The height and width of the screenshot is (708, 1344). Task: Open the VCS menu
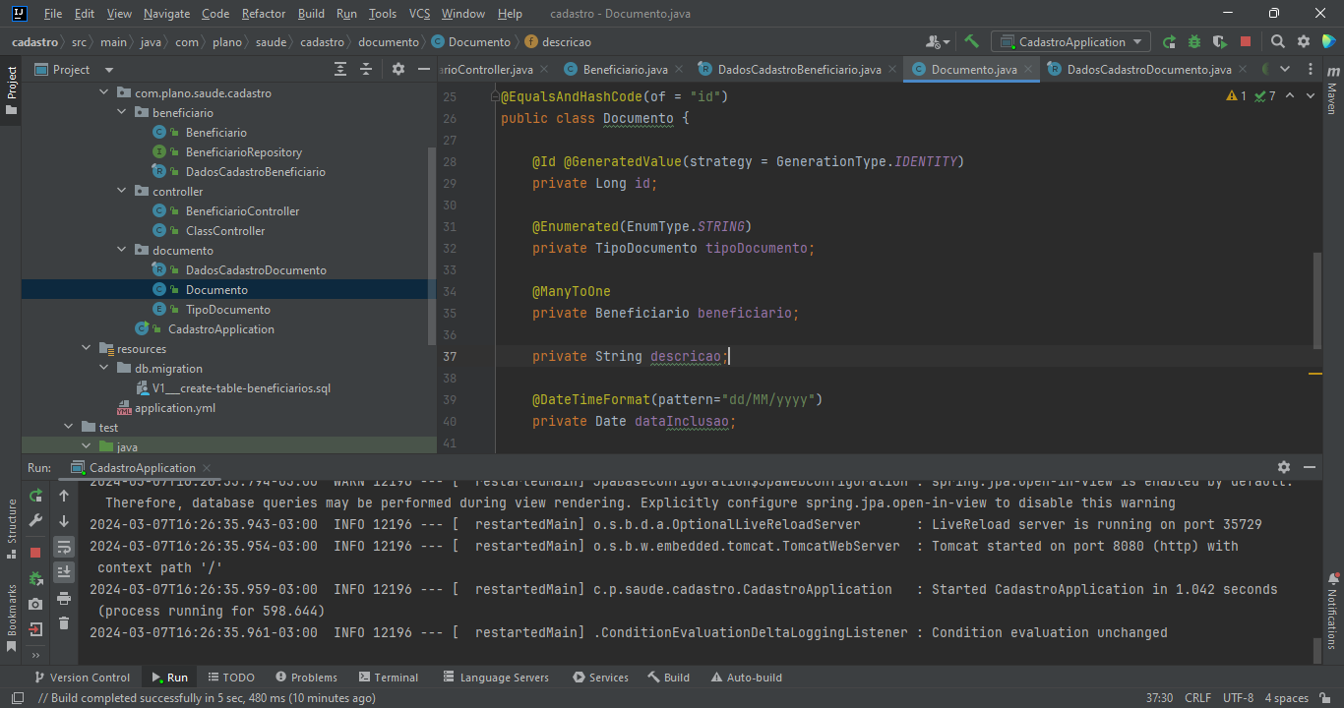[419, 14]
